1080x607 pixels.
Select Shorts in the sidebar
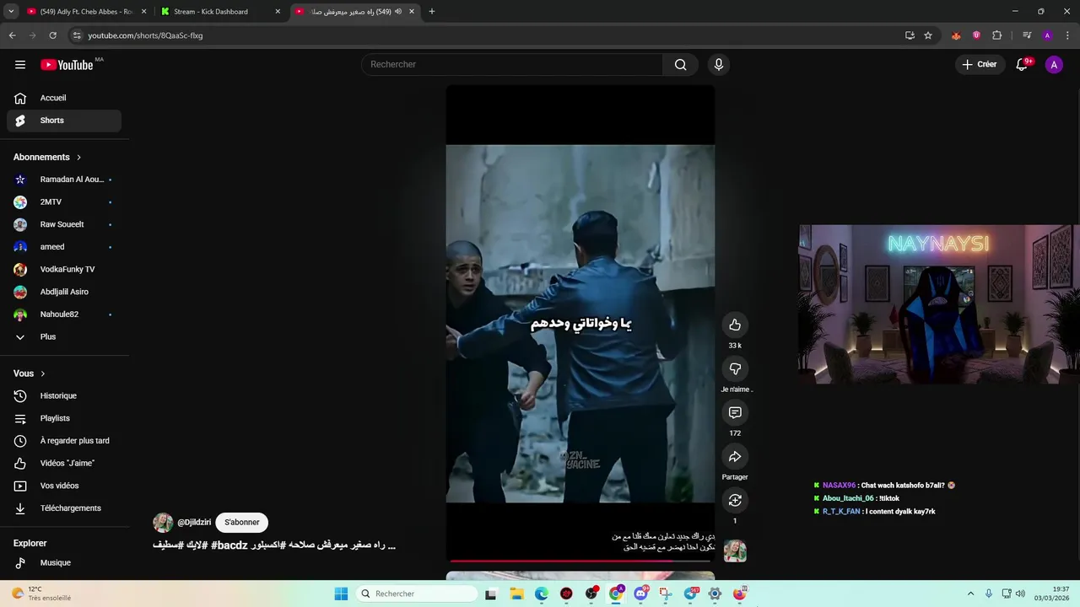[x=64, y=121]
